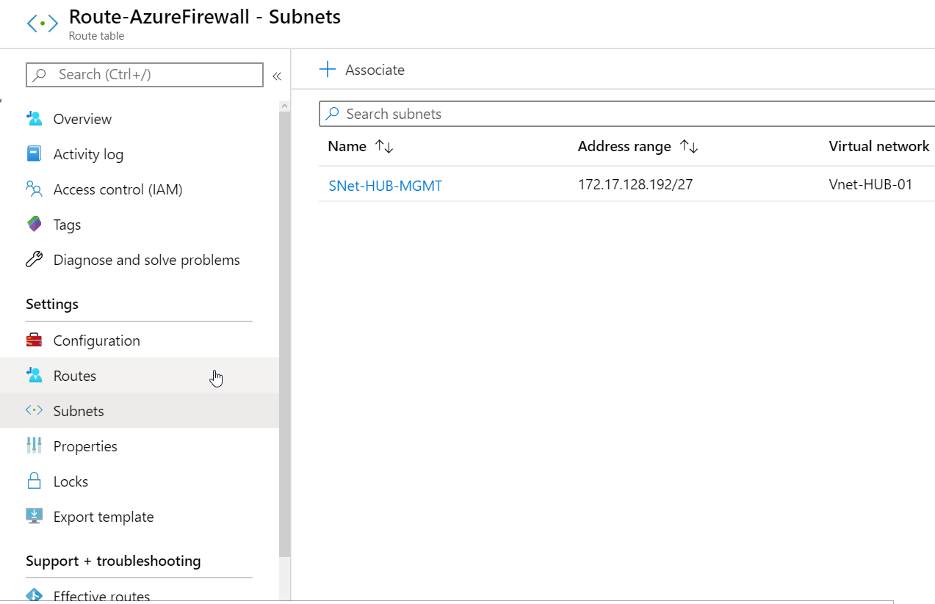Click the Access control (IAM) people icon

35,189
